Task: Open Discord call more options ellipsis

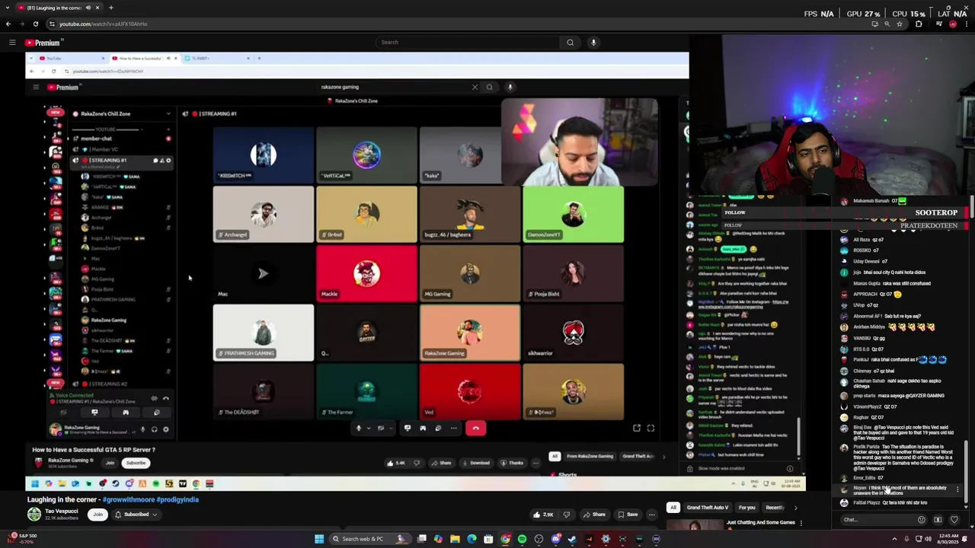Action: (x=454, y=429)
